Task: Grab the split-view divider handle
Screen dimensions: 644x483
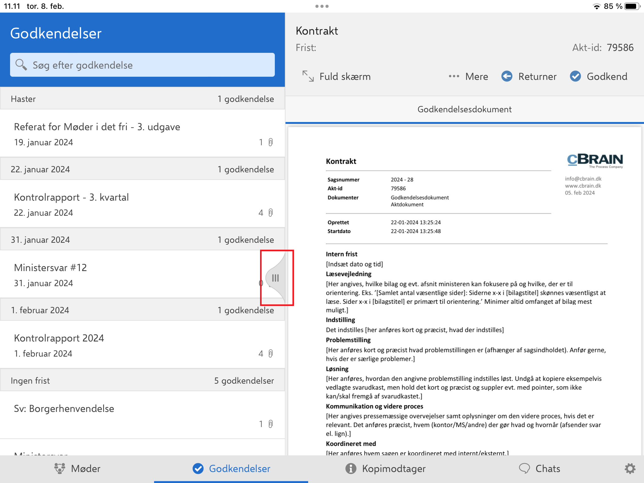Action: click(x=275, y=278)
